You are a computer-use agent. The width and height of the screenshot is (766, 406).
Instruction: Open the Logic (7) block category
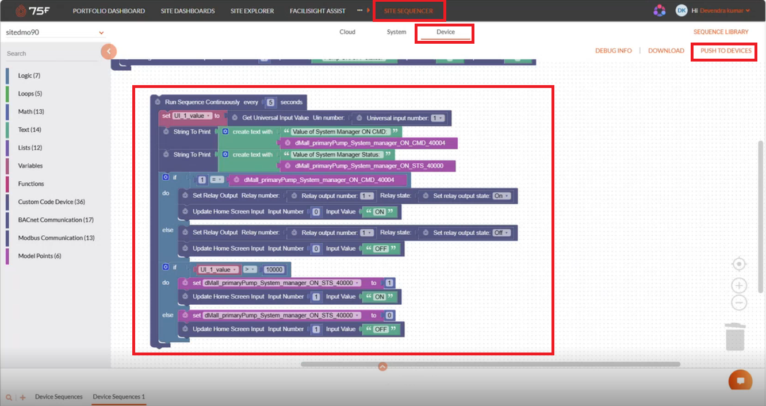point(29,76)
